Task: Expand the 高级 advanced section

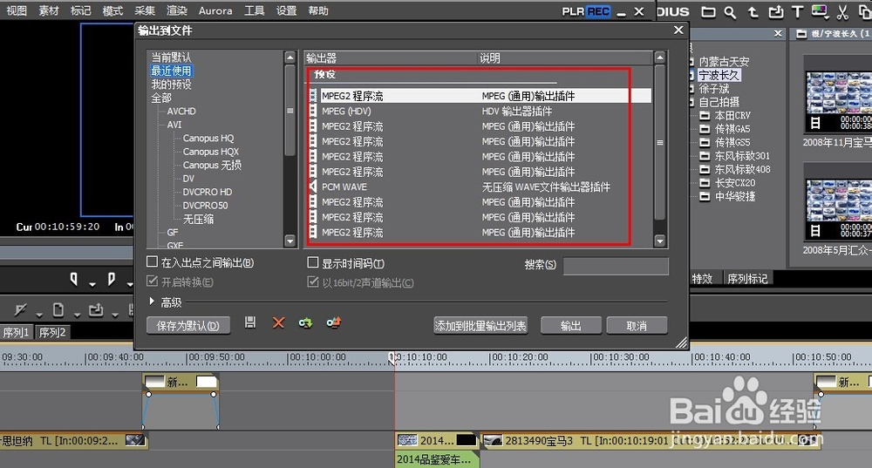Action: pos(153,302)
